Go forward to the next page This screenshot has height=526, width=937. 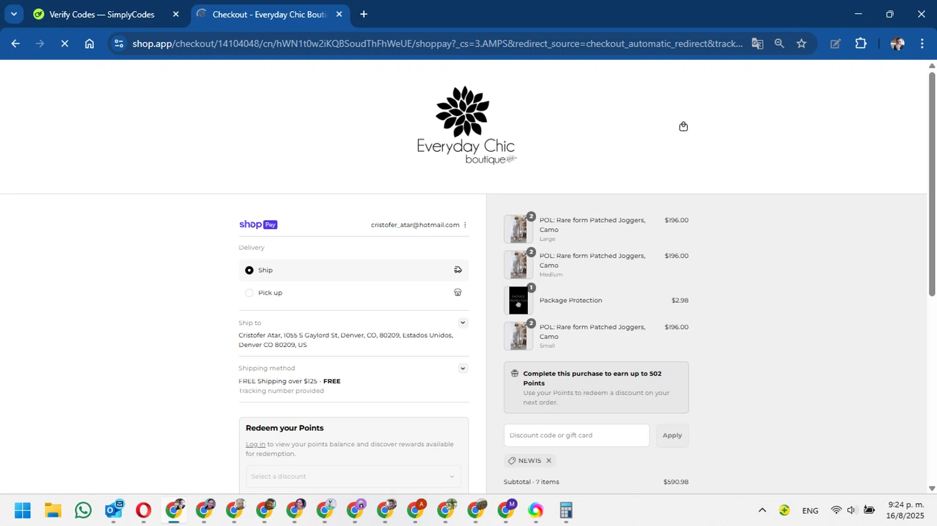(40, 44)
